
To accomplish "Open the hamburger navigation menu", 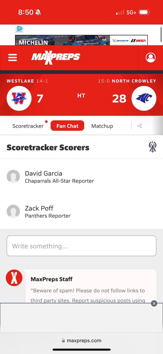I will (12, 58).
